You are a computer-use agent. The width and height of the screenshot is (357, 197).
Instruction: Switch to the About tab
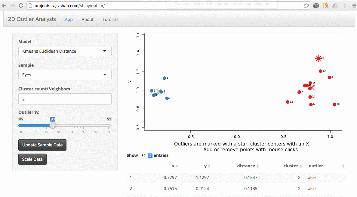point(88,19)
